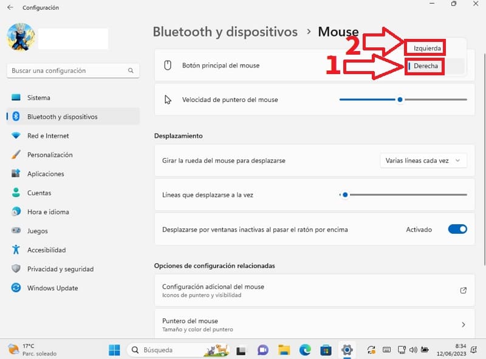Screen dimensions: 486x359
Task: Open File Explorer from the taskbar
Action: (x=284, y=350)
